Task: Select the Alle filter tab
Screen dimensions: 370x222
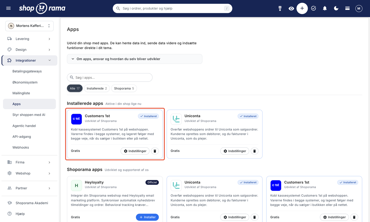Action: tap(75, 88)
